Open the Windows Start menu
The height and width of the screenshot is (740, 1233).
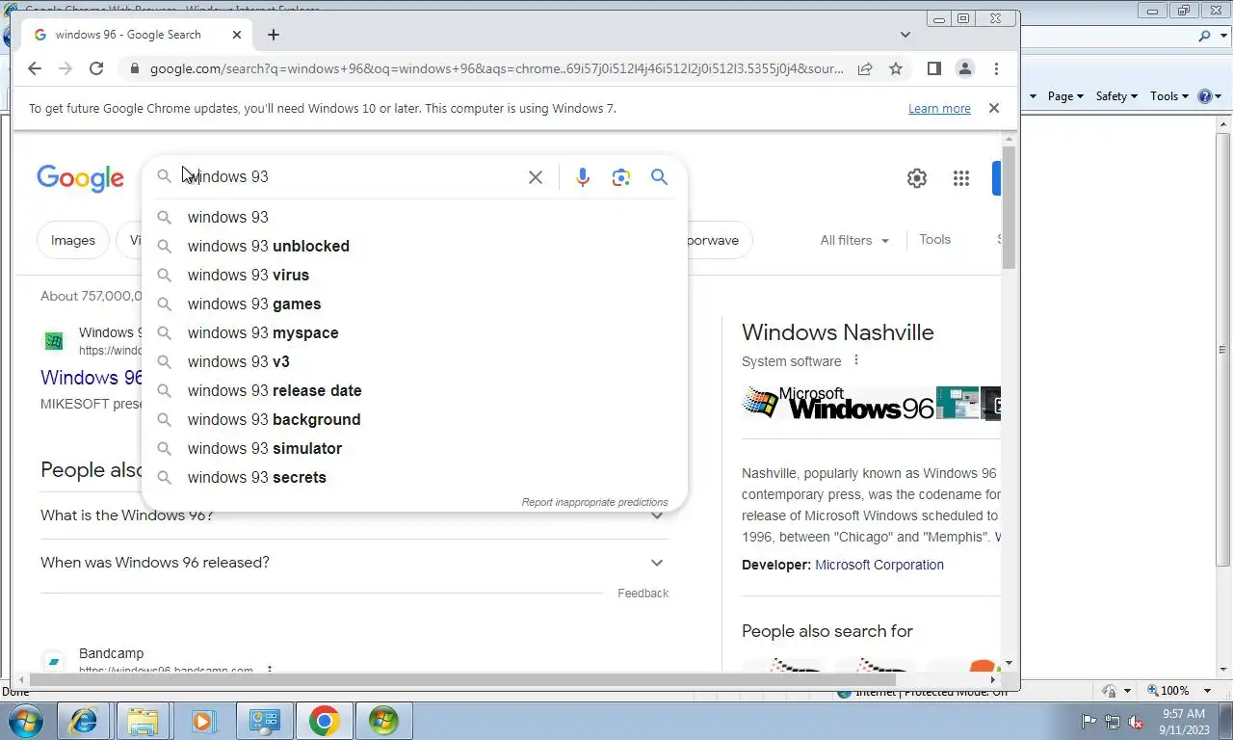[x=26, y=721]
